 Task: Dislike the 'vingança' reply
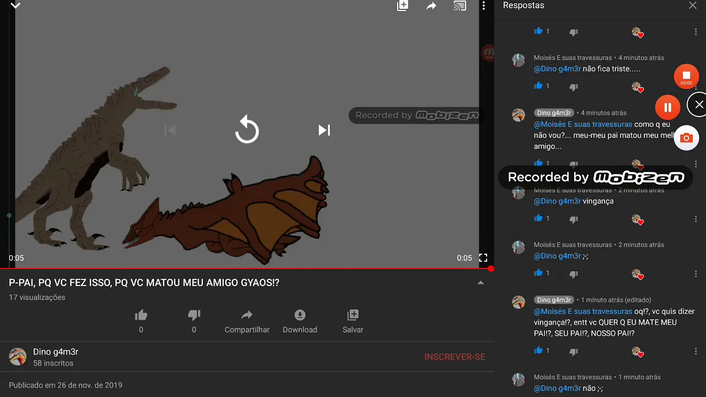pos(574,219)
